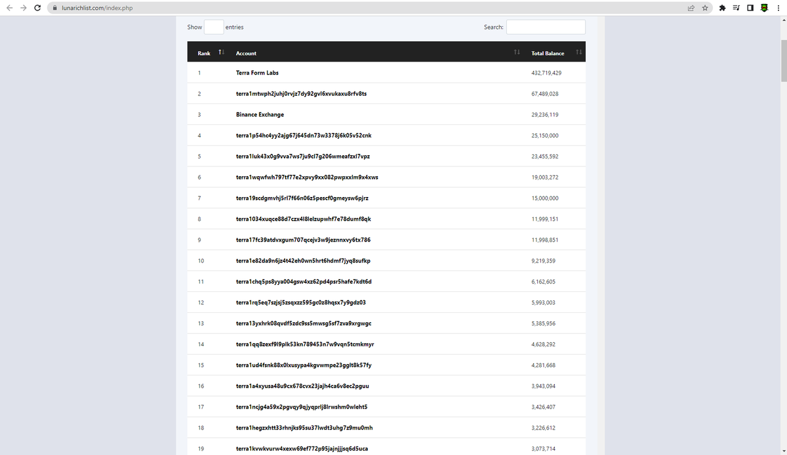The image size is (787, 455).
Task: Click rank number 10 cell
Action: [x=201, y=261]
